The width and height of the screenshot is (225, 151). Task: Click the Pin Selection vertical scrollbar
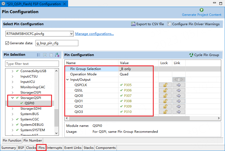click(x=56, y=118)
